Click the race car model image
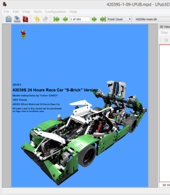 (84, 133)
